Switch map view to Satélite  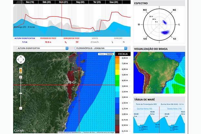pyautogui.click(x=110, y=54)
